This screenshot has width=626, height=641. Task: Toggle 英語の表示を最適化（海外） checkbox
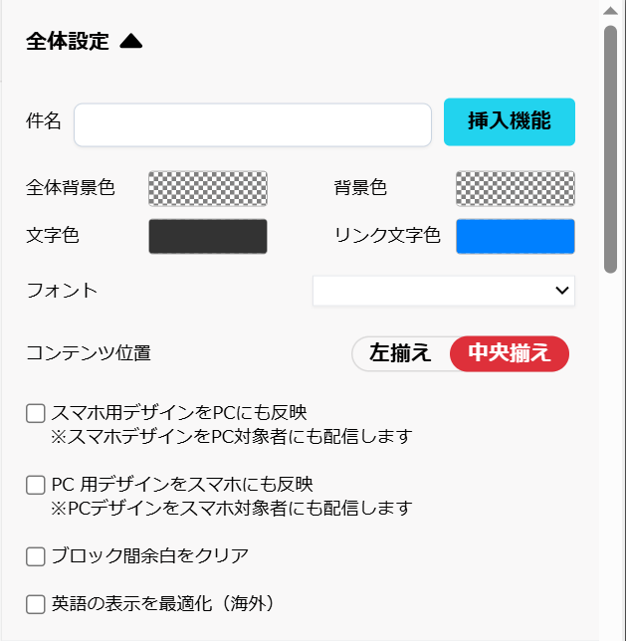[36, 603]
